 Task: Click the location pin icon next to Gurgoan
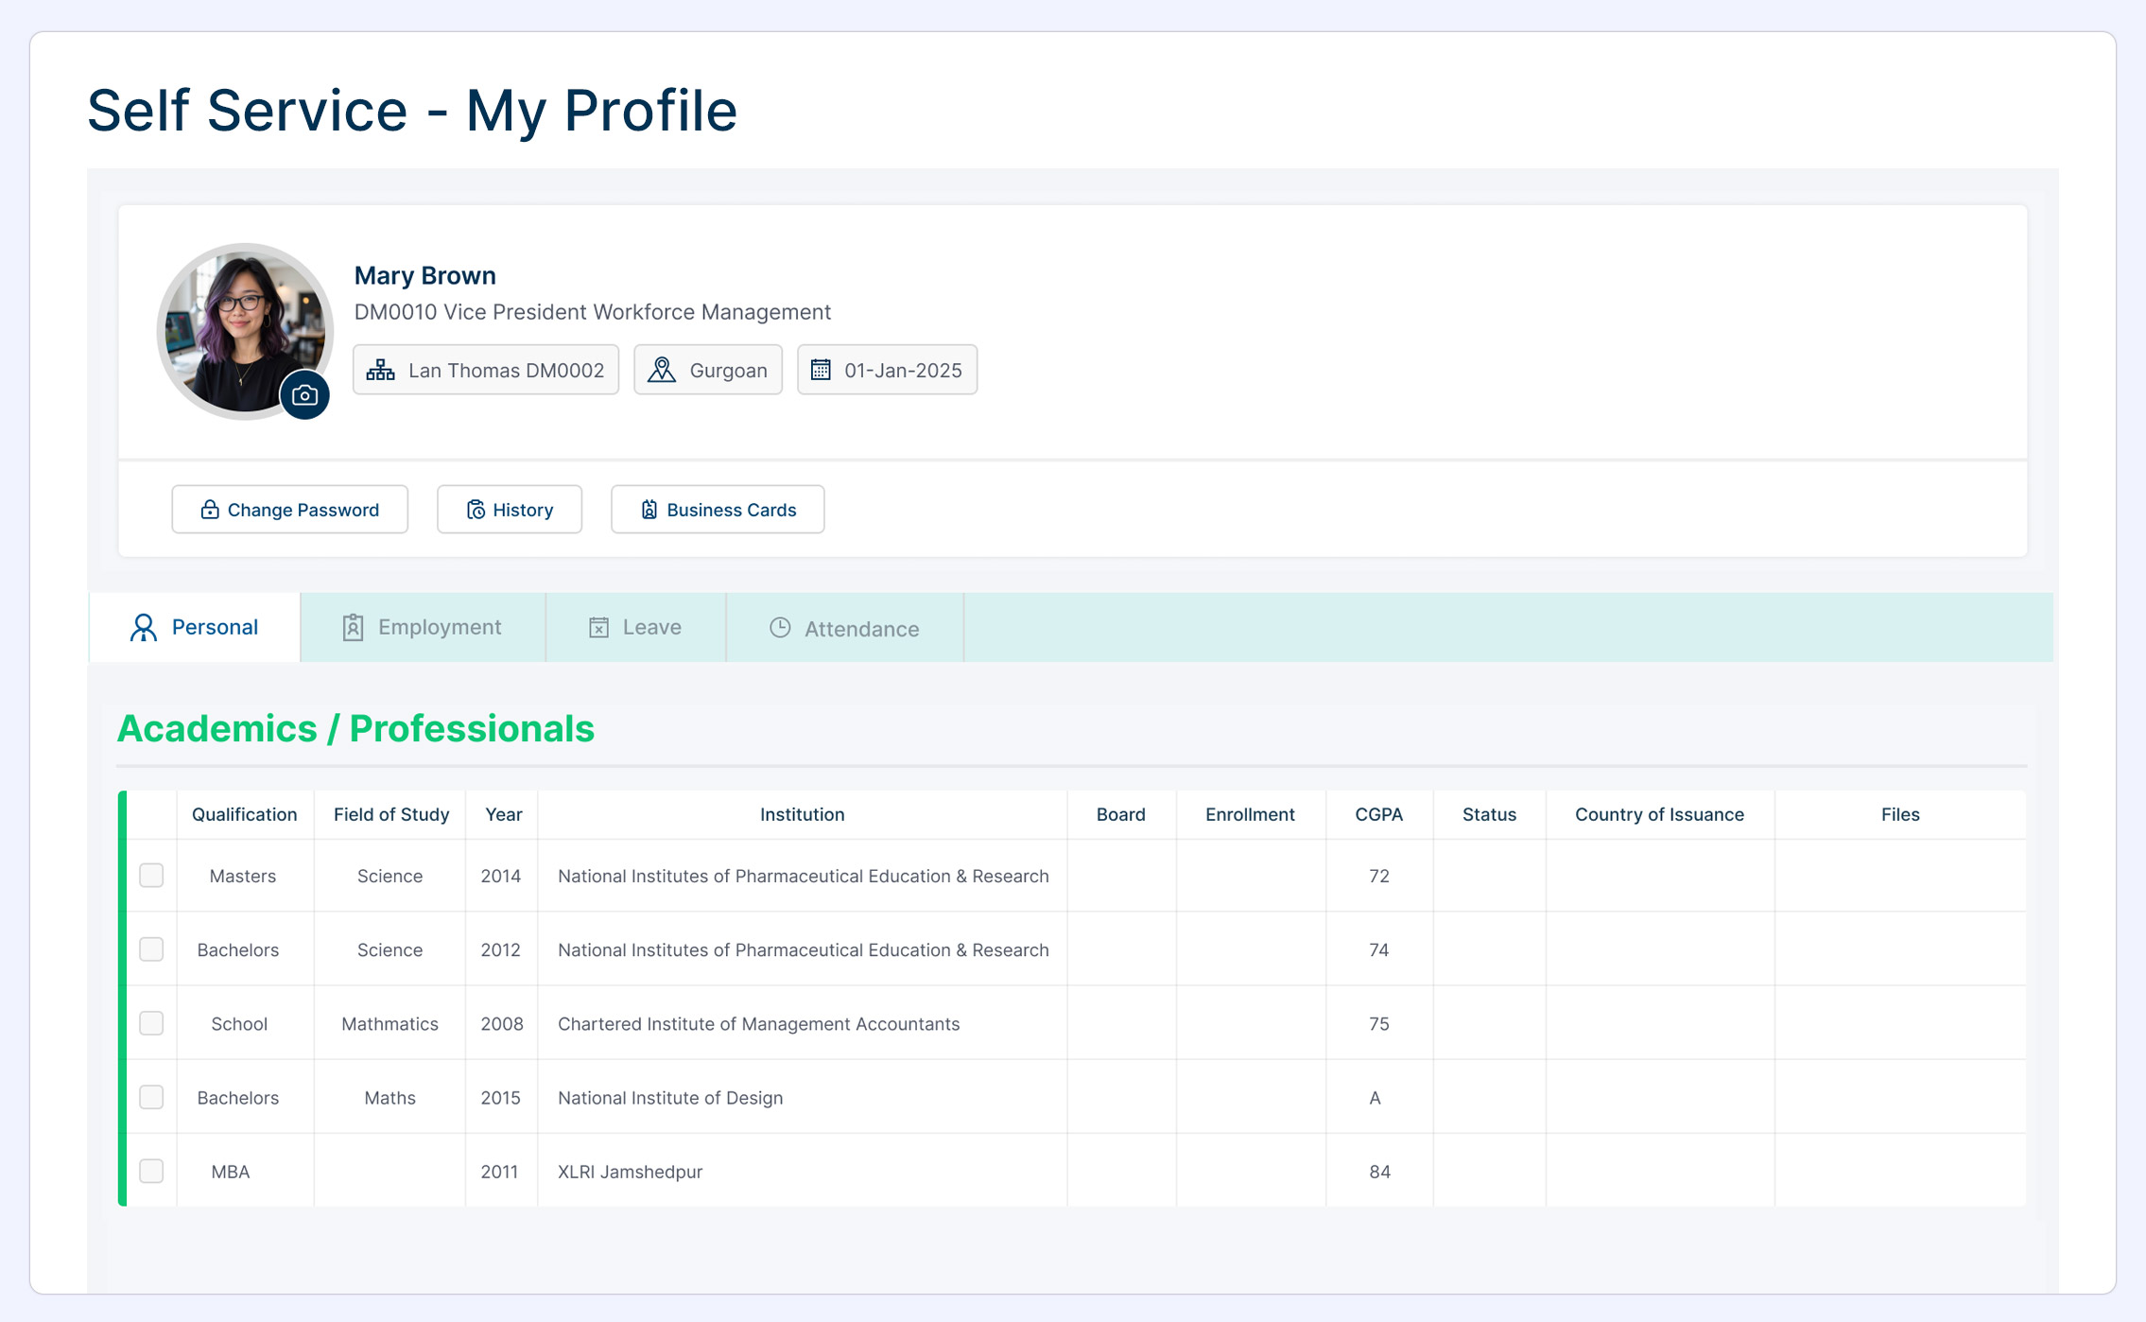pyautogui.click(x=662, y=370)
